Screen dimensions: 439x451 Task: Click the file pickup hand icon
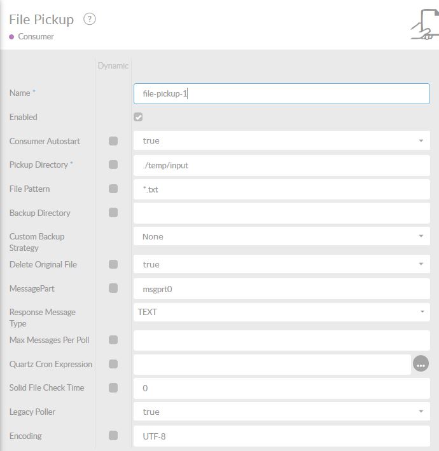tap(422, 25)
